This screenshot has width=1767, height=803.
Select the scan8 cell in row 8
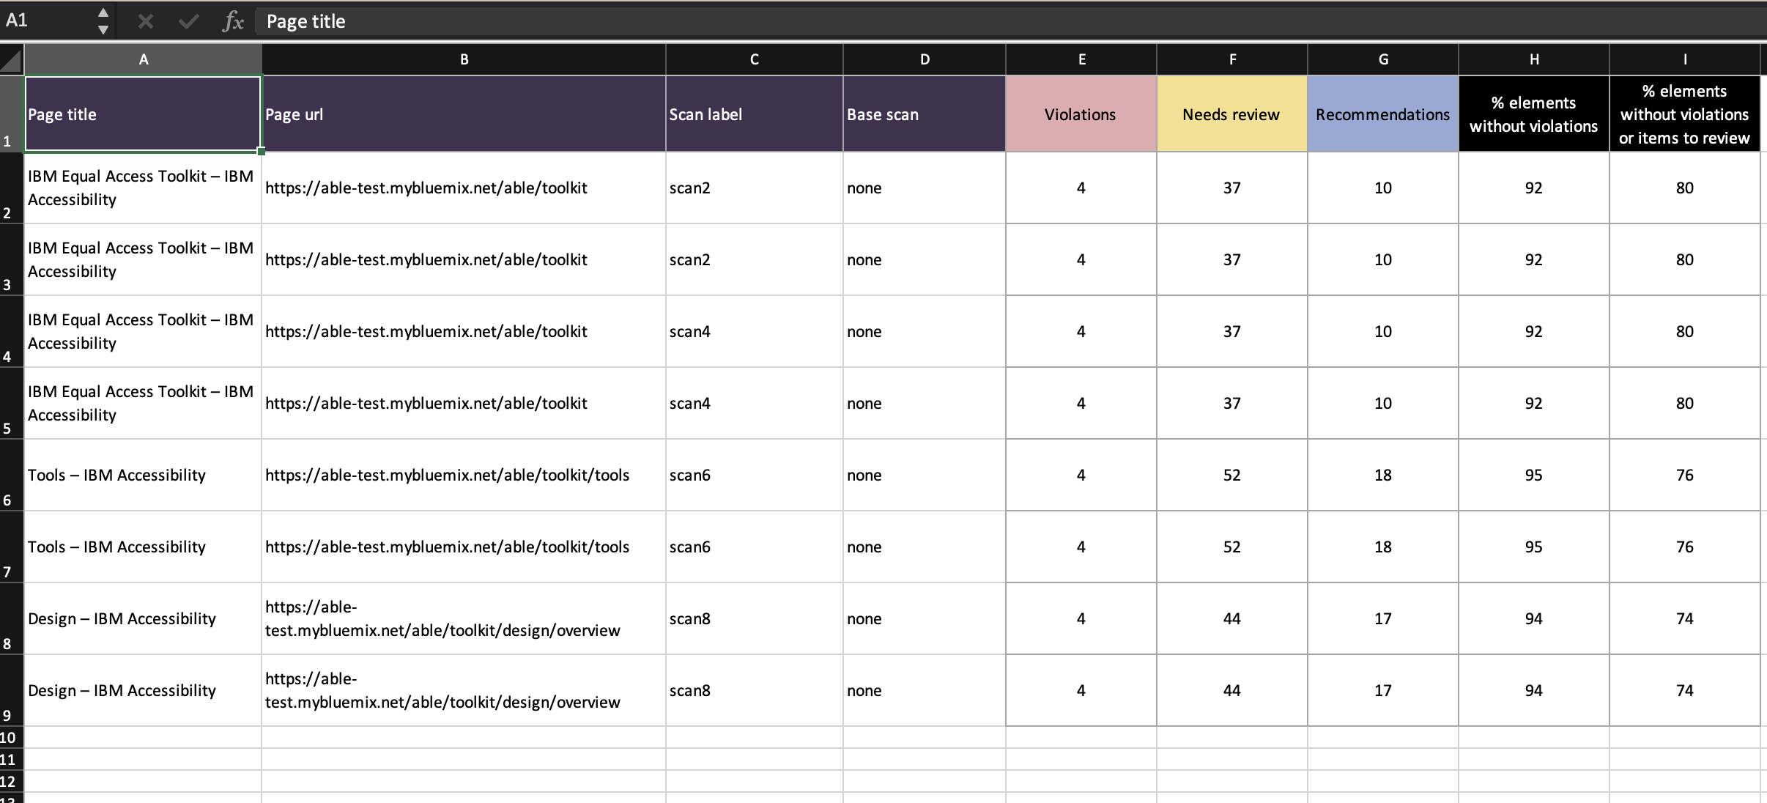(753, 618)
